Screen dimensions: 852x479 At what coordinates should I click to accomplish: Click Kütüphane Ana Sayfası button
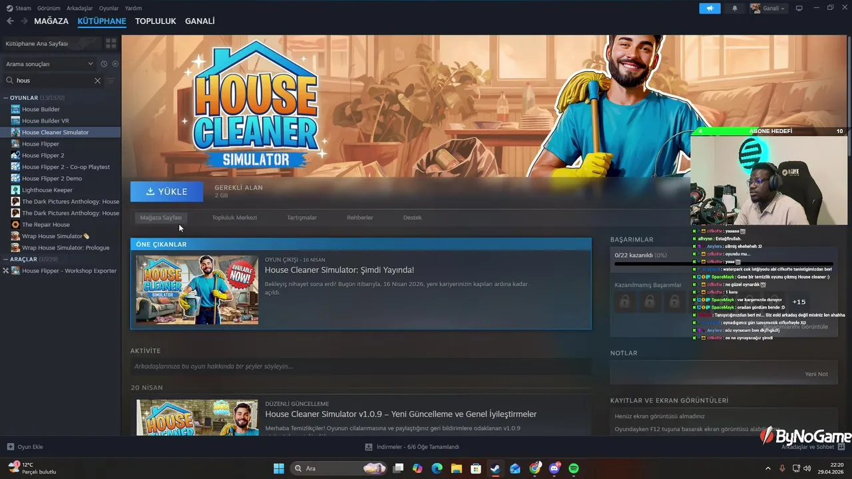point(52,43)
